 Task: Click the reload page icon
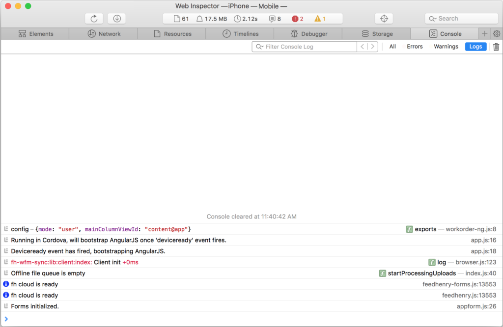click(94, 19)
